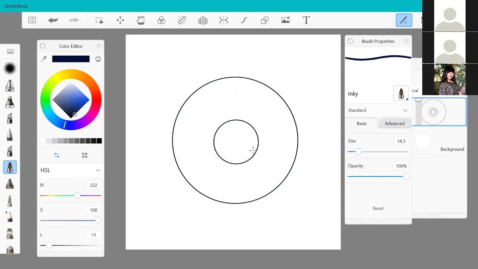Pick the soft airbrush in brush palette
478x269 pixels.
10,68
